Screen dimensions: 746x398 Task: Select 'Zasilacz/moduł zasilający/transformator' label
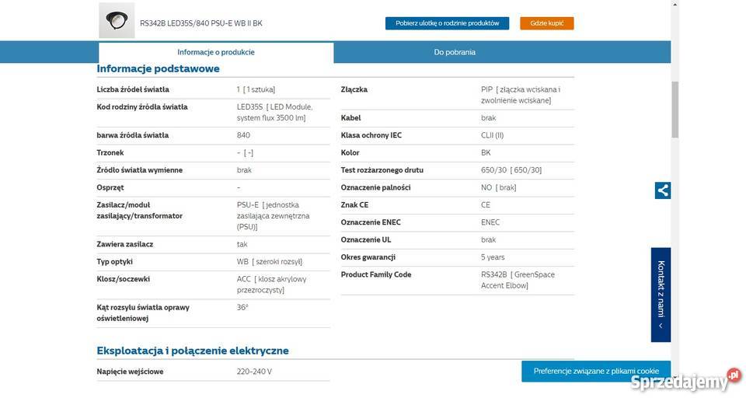[139, 211]
